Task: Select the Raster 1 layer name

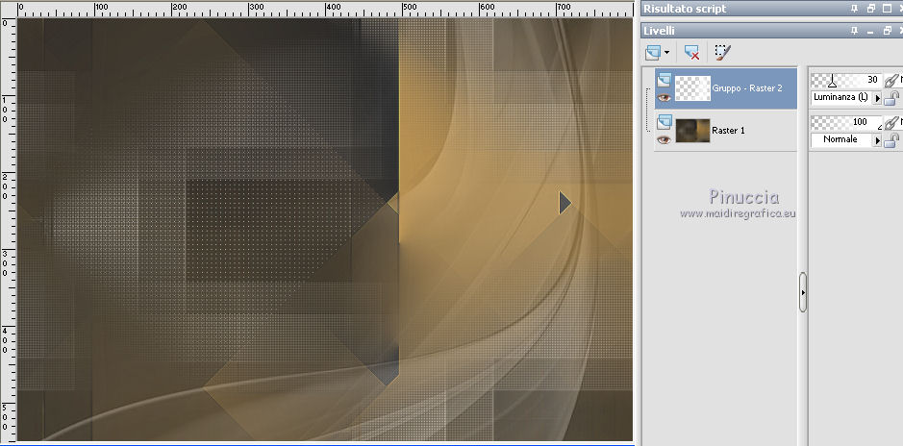Action: coord(729,130)
